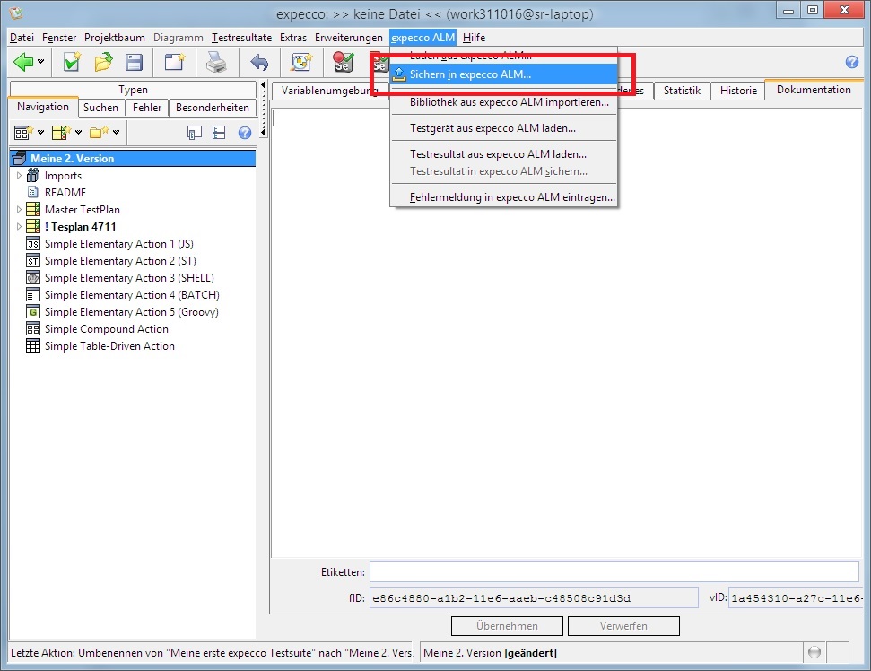This screenshot has width=871, height=671.
Task: Select 'Bibliothek aus expecco ALM importieren...'
Action: [x=509, y=102]
